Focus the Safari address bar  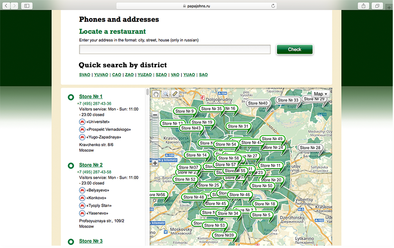(196, 6)
